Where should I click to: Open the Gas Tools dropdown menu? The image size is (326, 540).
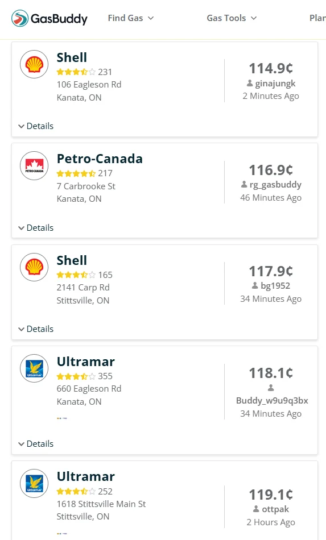click(232, 18)
